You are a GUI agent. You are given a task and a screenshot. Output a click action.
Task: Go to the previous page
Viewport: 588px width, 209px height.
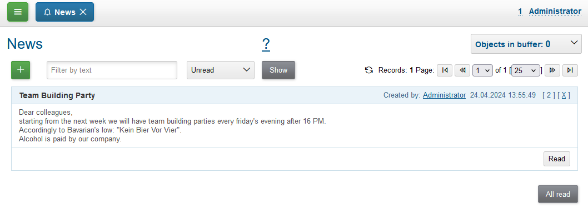coord(462,70)
